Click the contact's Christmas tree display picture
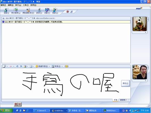 coord(140,24)
